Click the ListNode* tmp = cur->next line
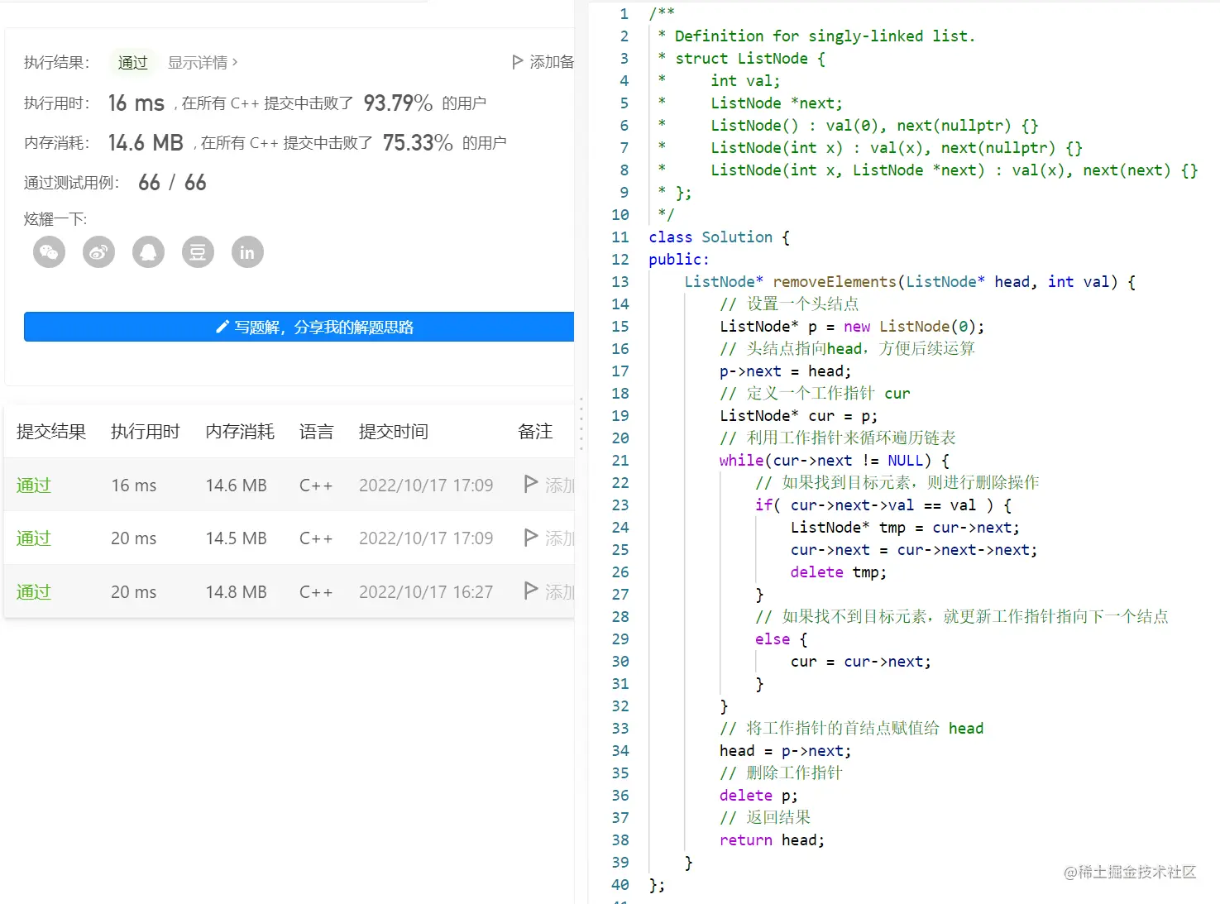Image resolution: width=1220 pixels, height=904 pixels. pyautogui.click(x=905, y=528)
